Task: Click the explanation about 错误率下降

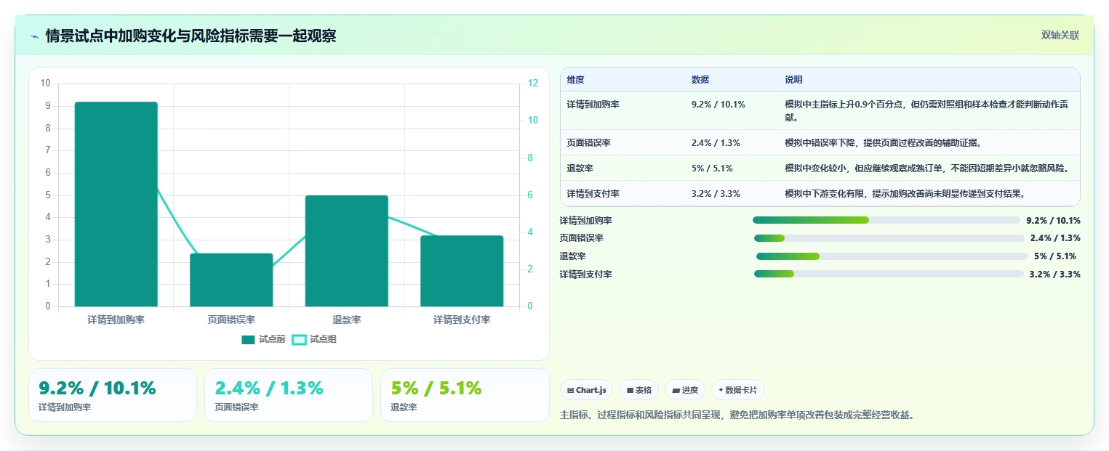Action: coord(883,142)
